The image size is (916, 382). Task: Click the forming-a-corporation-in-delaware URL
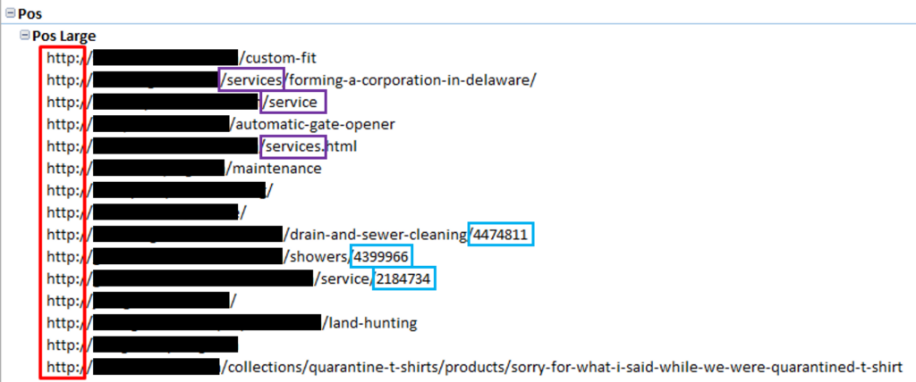point(410,79)
